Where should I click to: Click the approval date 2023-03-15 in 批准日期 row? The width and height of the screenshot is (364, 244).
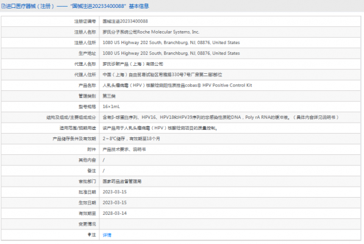click(115, 192)
